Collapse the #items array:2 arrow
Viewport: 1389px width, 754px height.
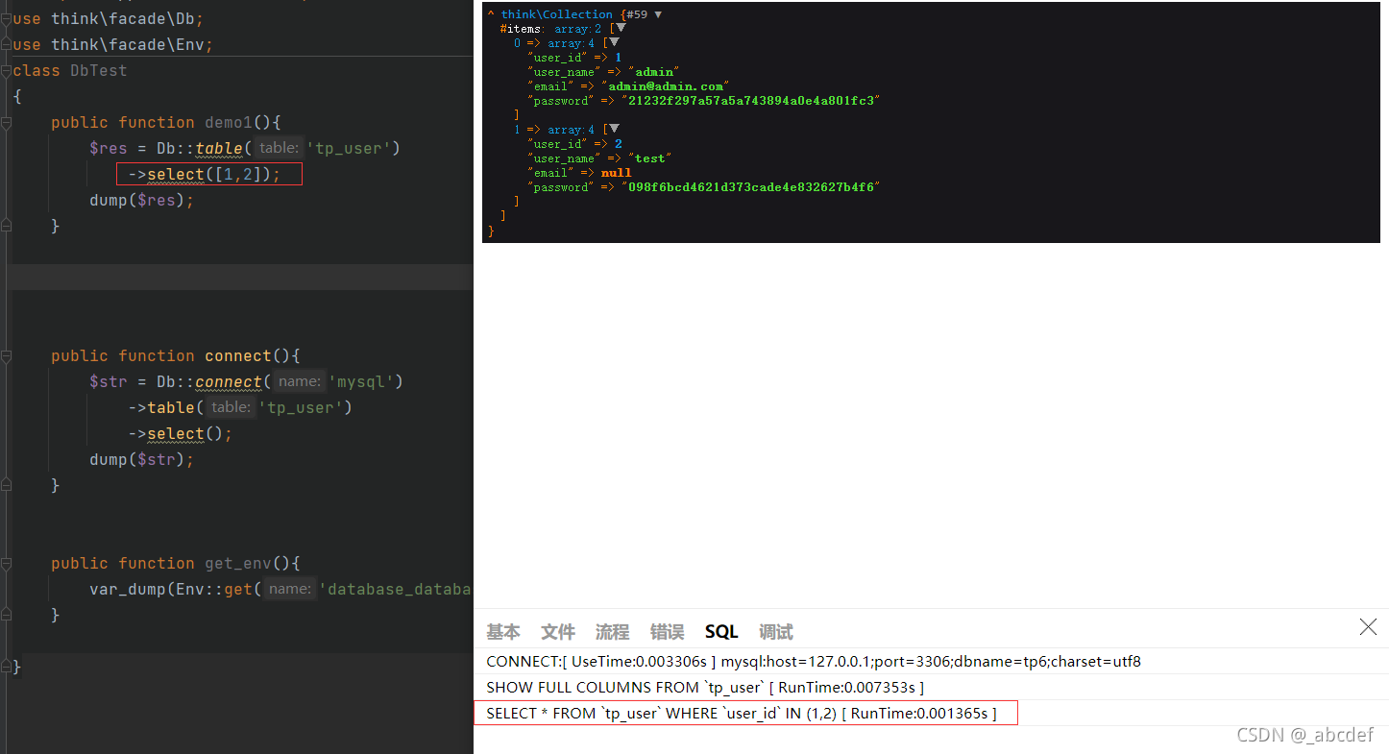621,29
